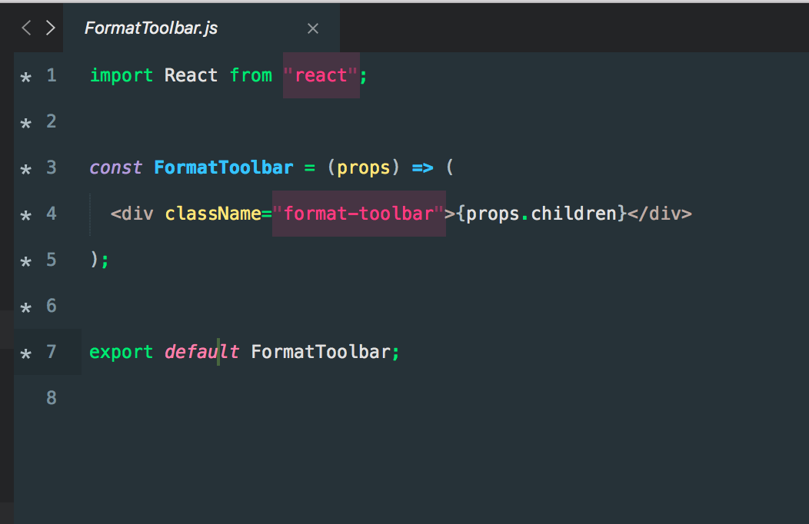Go back with the left arrow
The width and height of the screenshot is (809, 524).
coord(27,28)
